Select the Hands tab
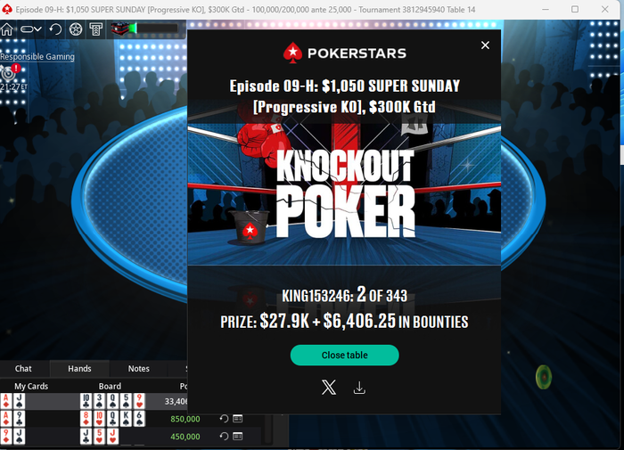Screen dimensions: 624x450 click(x=79, y=369)
